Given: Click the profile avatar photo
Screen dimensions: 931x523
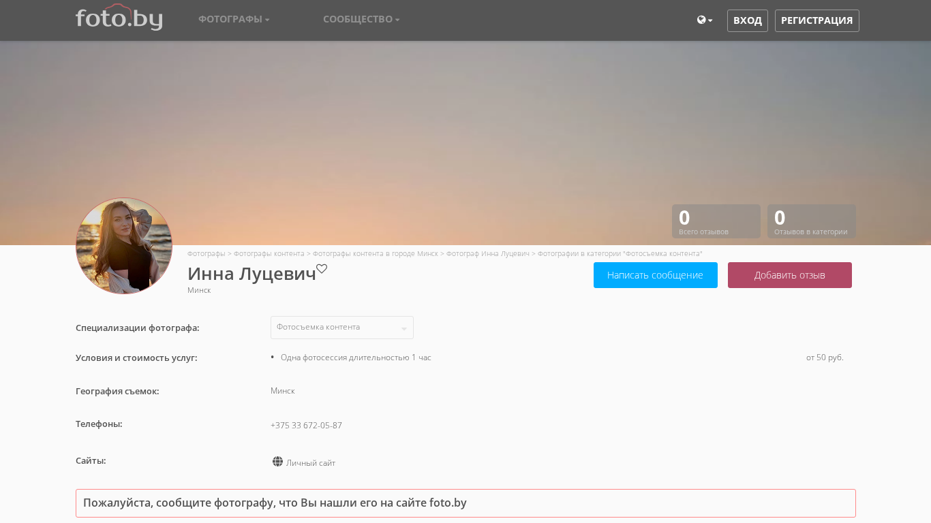Looking at the screenshot, I should coord(124,246).
